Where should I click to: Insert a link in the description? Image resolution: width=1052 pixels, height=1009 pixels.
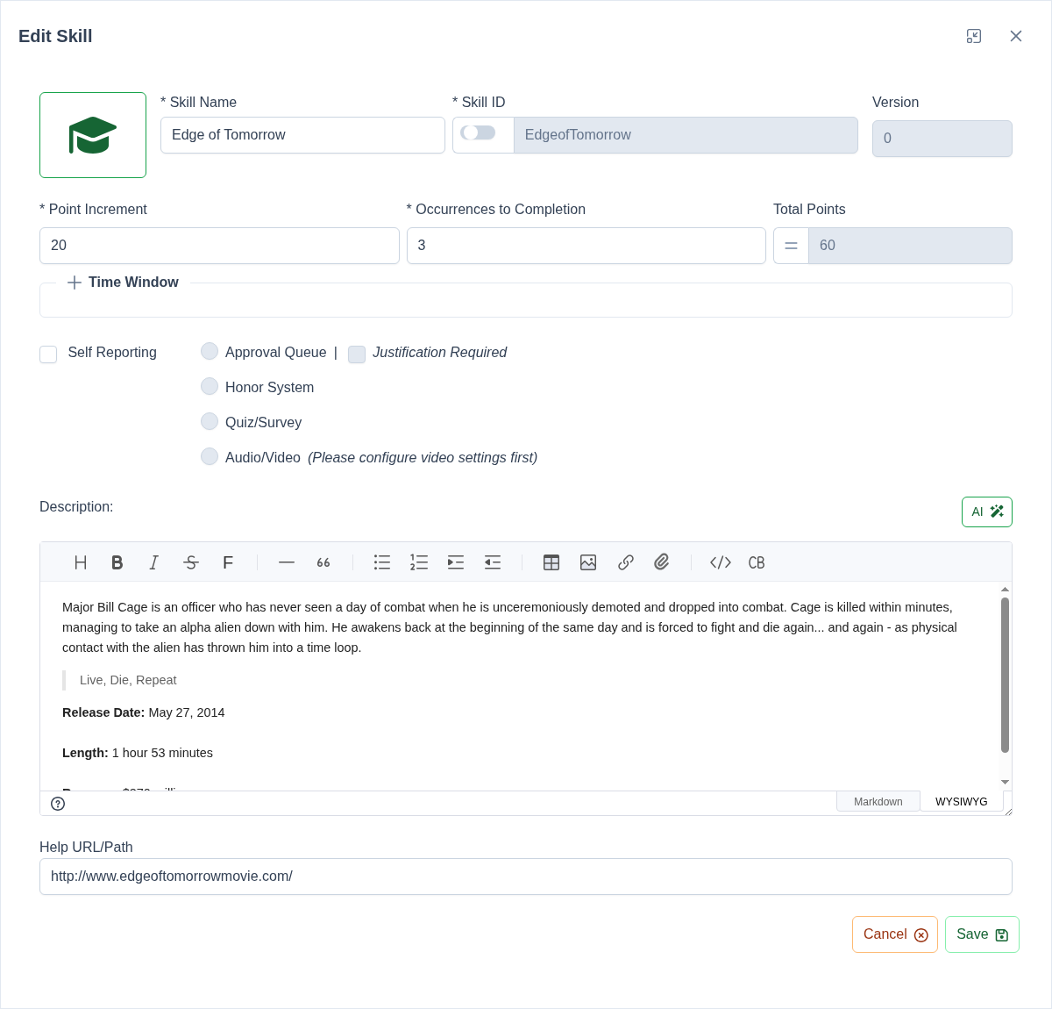[625, 562]
